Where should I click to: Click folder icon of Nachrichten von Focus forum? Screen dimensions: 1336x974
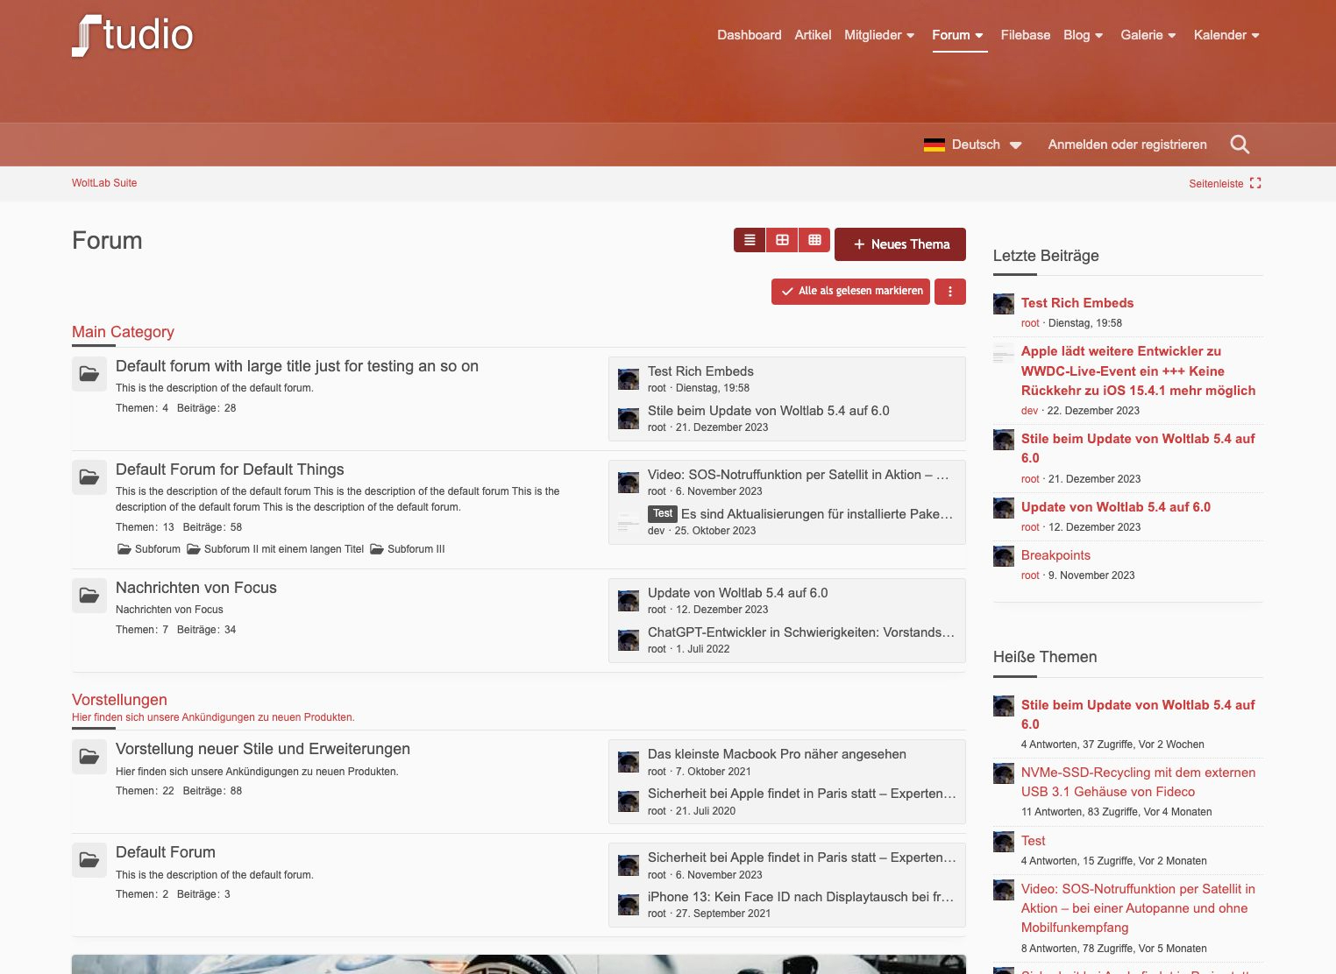(x=89, y=596)
